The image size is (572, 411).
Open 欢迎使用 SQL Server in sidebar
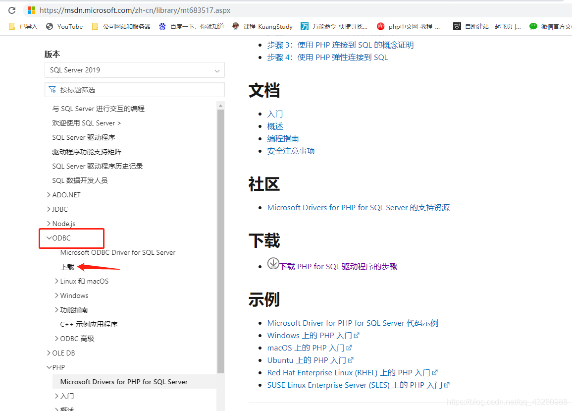click(87, 123)
